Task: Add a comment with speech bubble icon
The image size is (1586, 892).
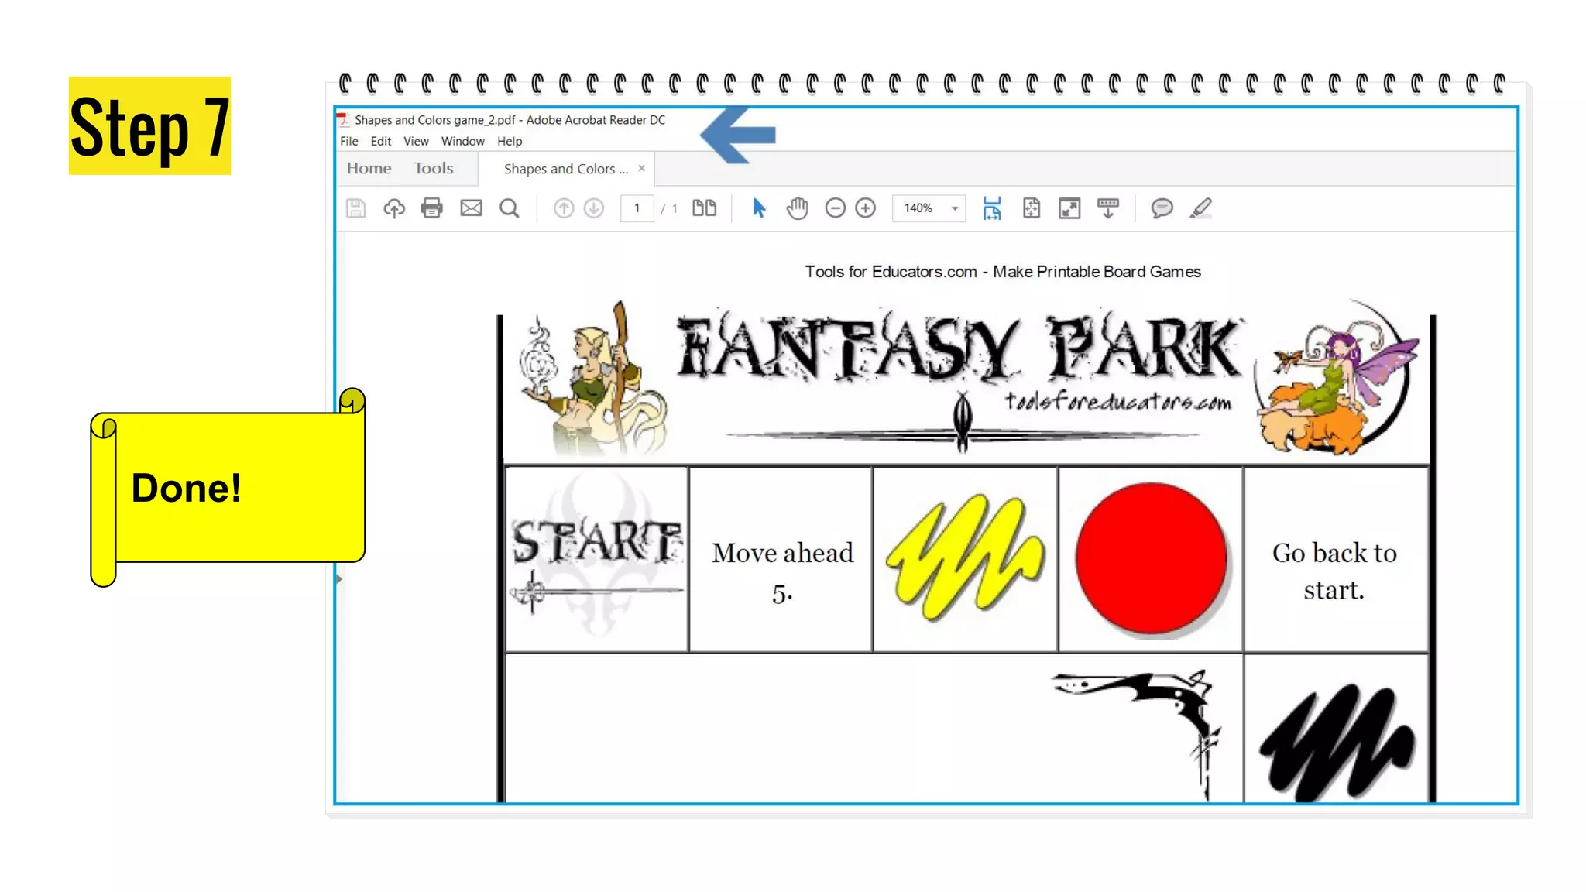Action: coord(1162,208)
